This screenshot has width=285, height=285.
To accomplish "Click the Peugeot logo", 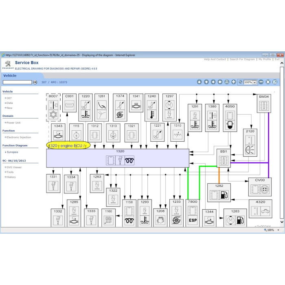I will 8,65.
